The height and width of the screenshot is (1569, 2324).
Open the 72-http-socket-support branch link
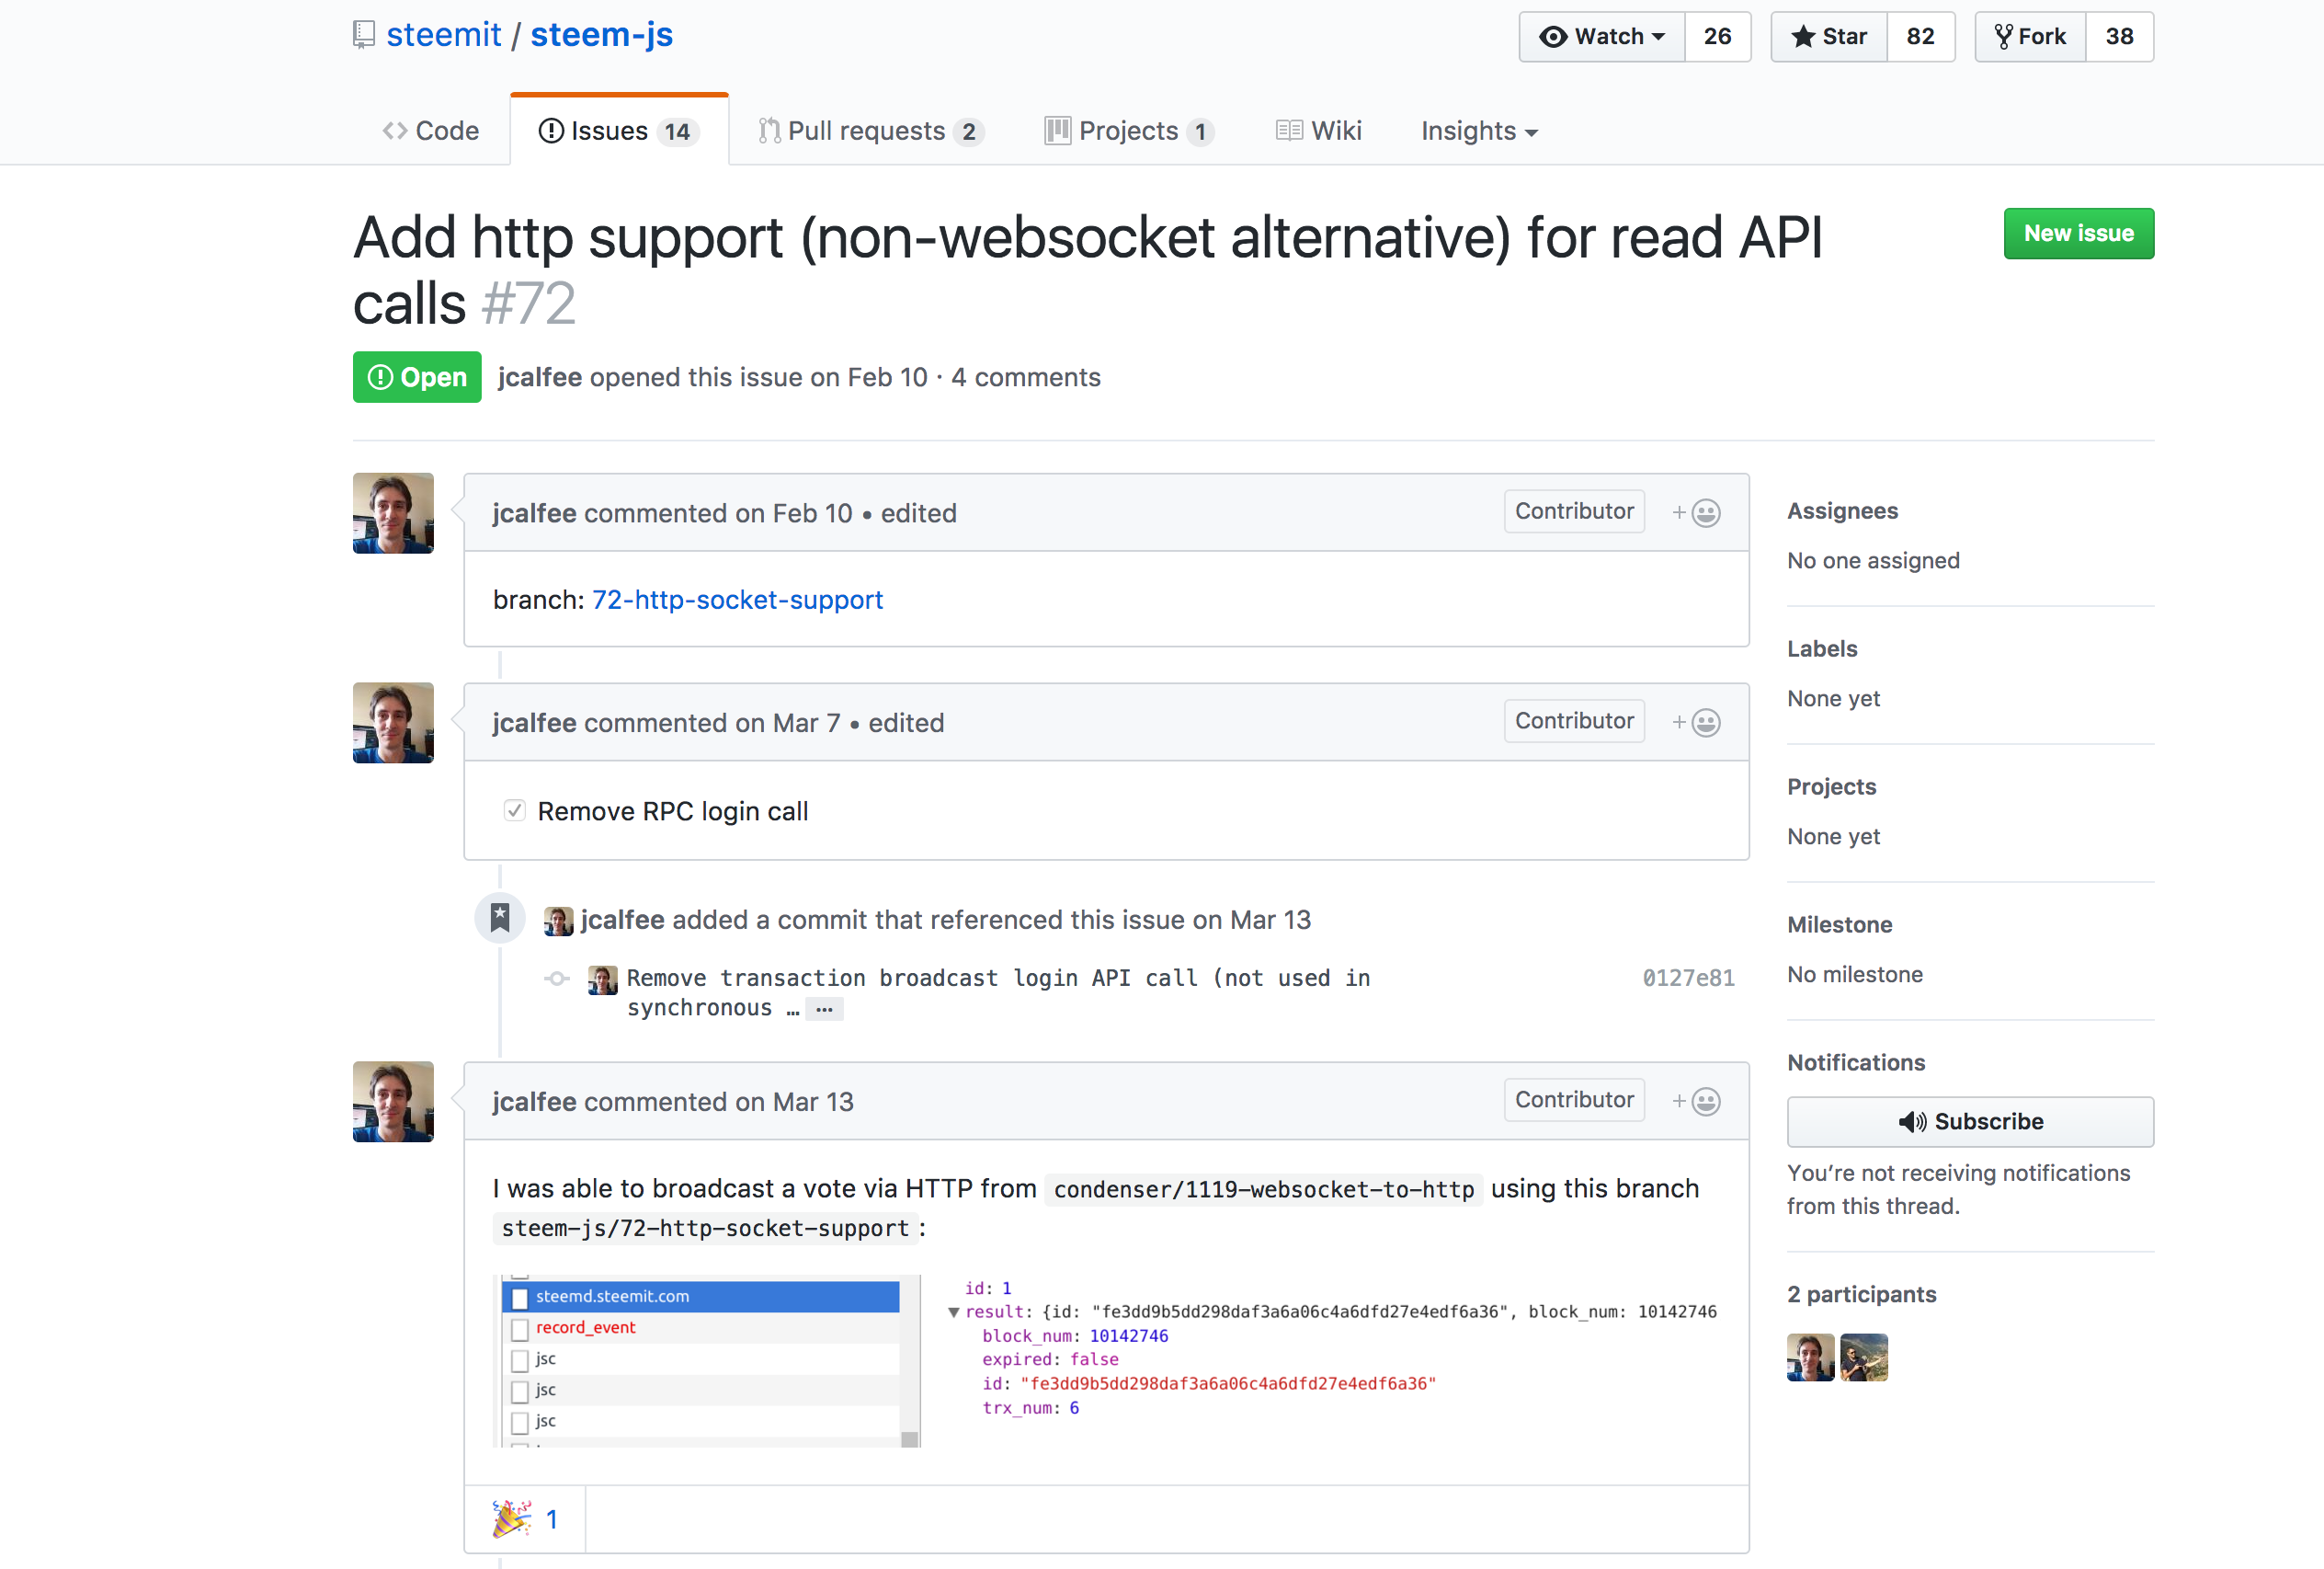[x=738, y=600]
